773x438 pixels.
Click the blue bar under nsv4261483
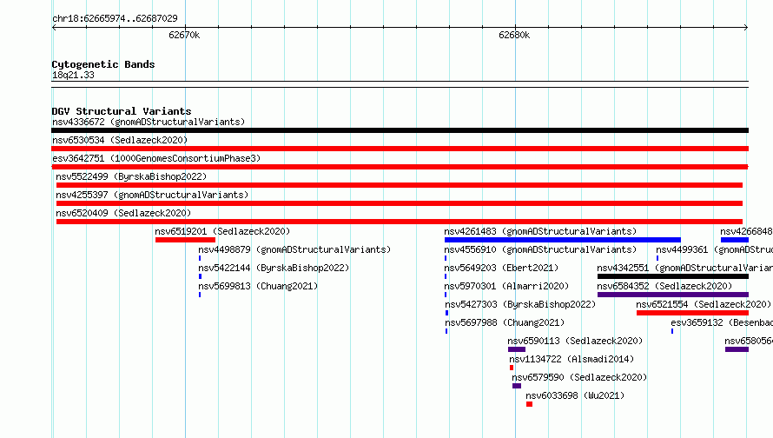[563, 240]
